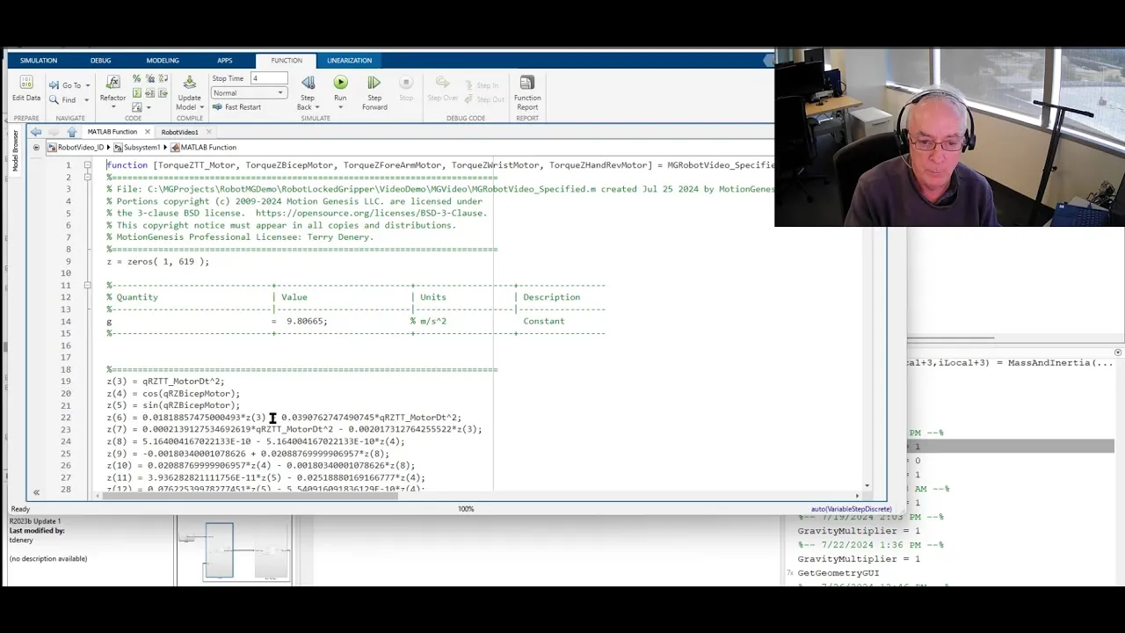Select the FUNCTION ribbon tab
Screen dimensions: 1125x633
click(x=287, y=61)
